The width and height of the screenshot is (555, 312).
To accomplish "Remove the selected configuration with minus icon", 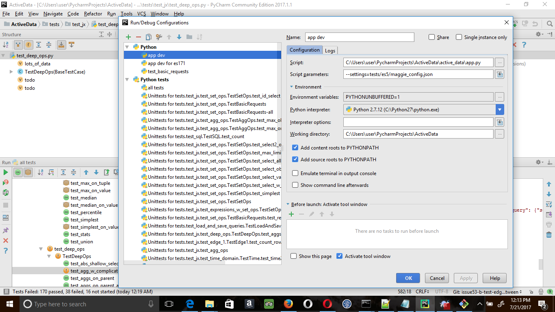I will [x=139, y=37].
